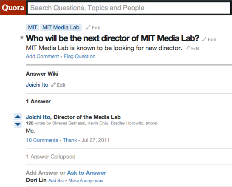Image resolution: width=232 pixels, height=187 pixels.
Task: Click Flag Question link
Action: (79, 57)
